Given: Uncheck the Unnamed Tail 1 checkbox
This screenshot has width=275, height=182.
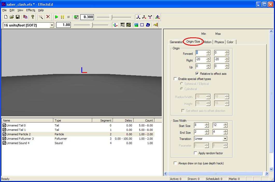Looking at the screenshot, I should tap(4, 130).
